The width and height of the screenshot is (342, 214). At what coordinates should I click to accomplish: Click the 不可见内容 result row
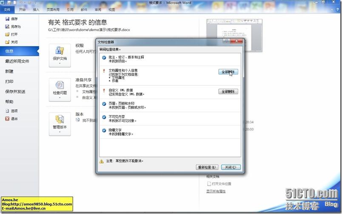(x=170, y=118)
